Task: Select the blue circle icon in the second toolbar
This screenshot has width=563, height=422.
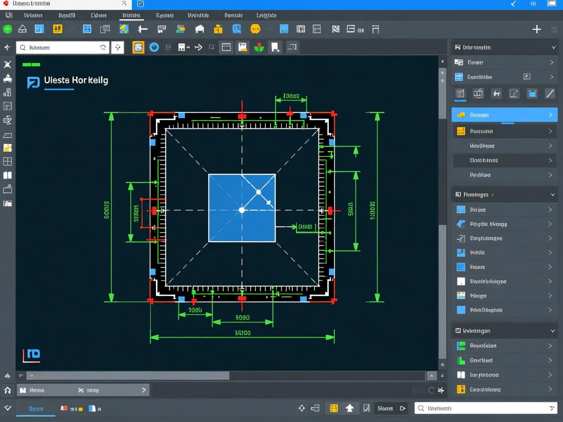Action: point(154,47)
